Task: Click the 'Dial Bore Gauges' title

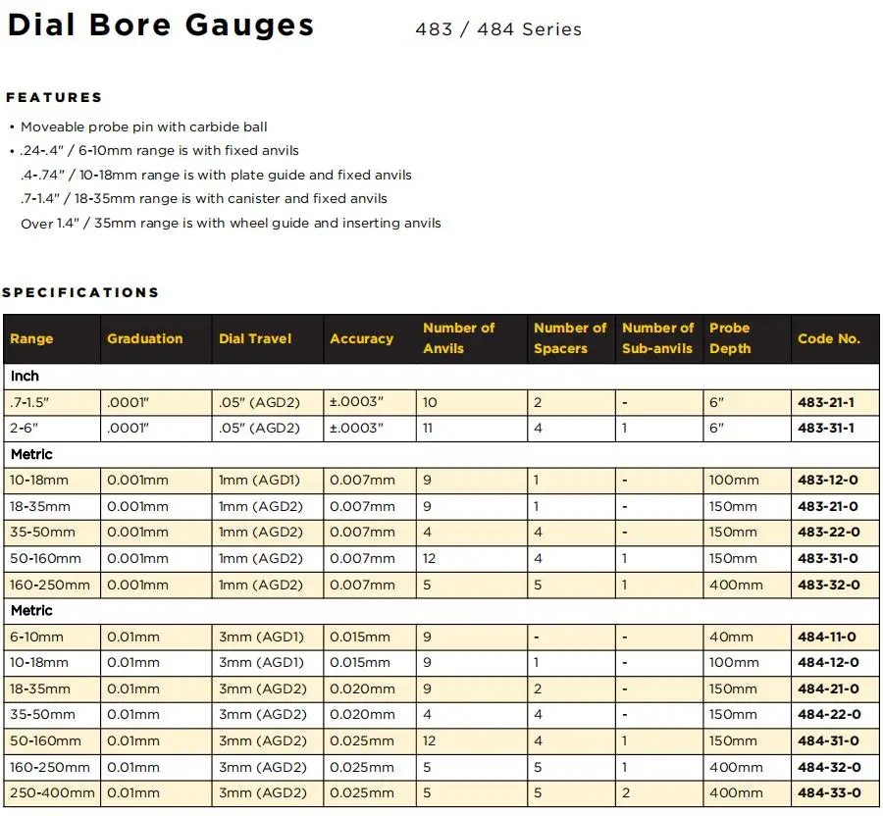Action: pos(161,25)
